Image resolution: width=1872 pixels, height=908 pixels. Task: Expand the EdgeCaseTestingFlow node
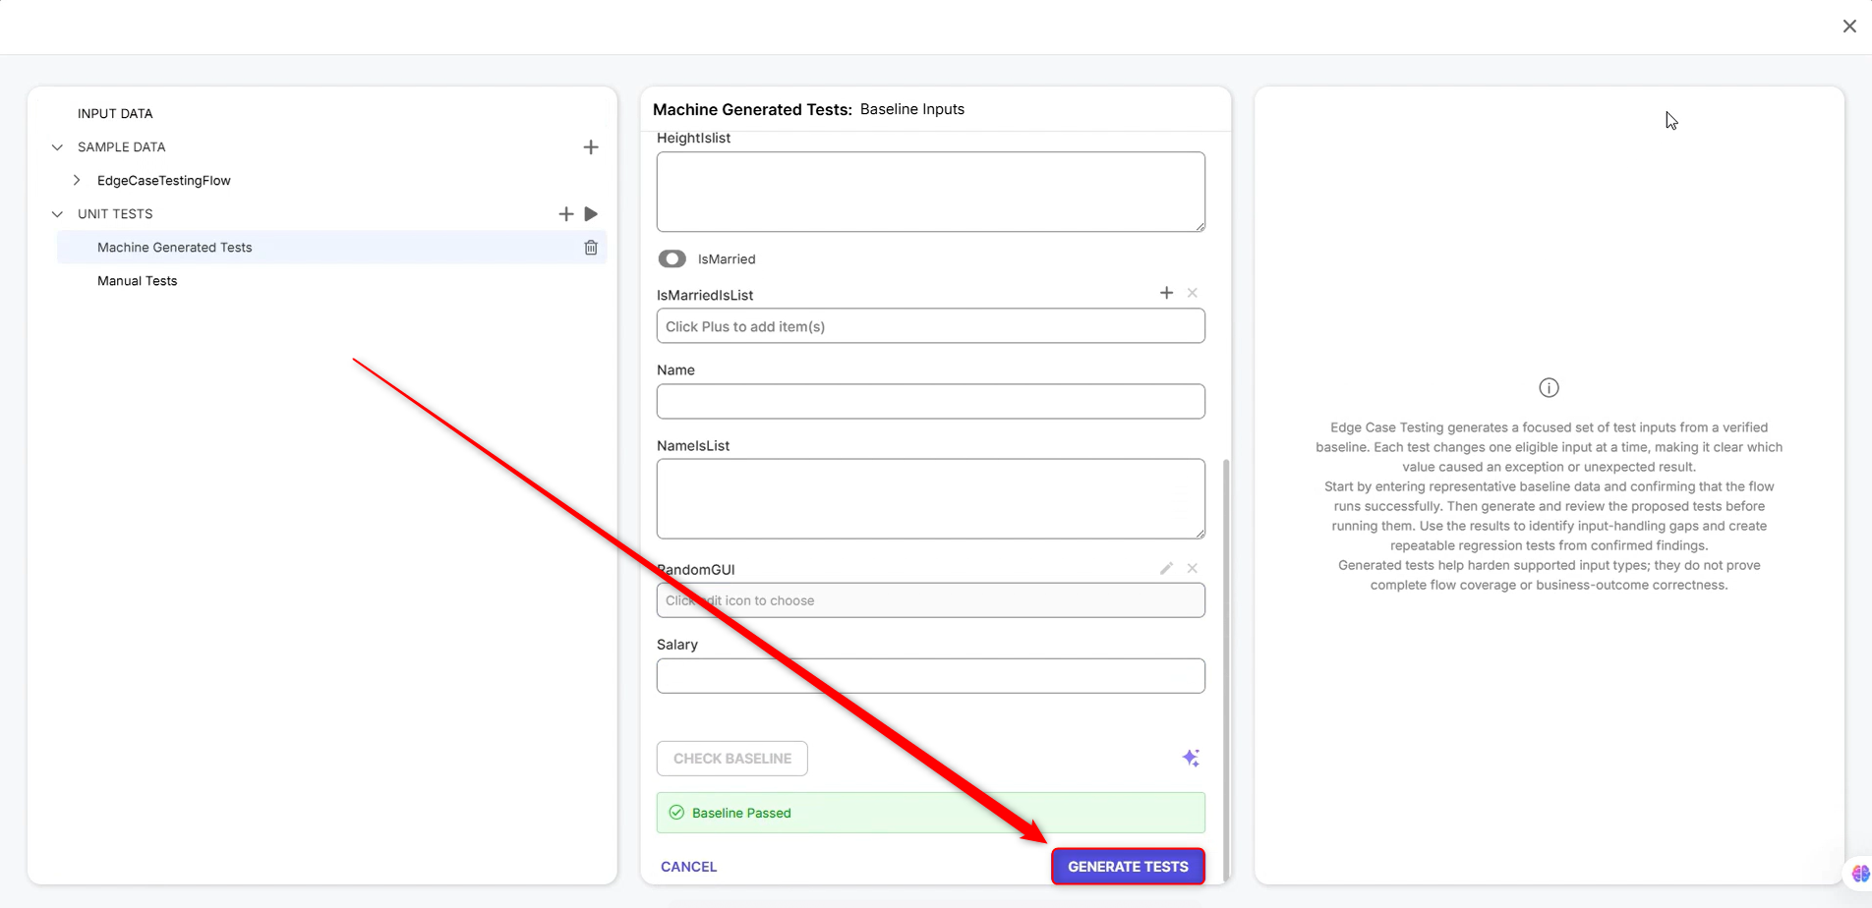coord(77,181)
